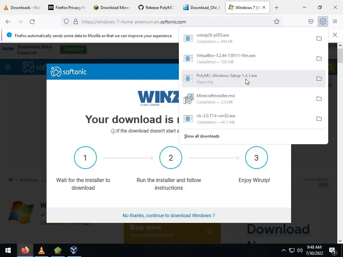Open the Minecraft block taskbar icon
The height and width of the screenshot is (257, 343).
coord(58,250)
